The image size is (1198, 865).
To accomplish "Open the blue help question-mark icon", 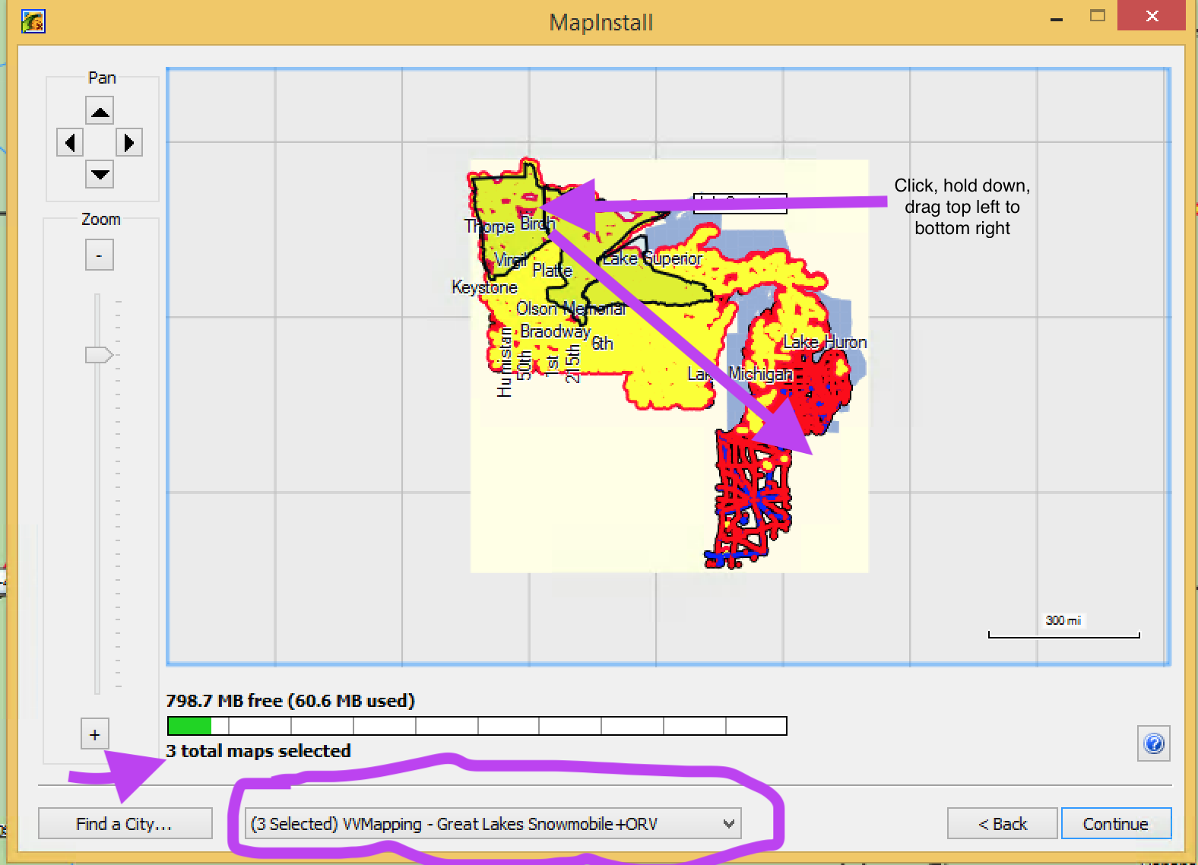I will coord(1154,743).
